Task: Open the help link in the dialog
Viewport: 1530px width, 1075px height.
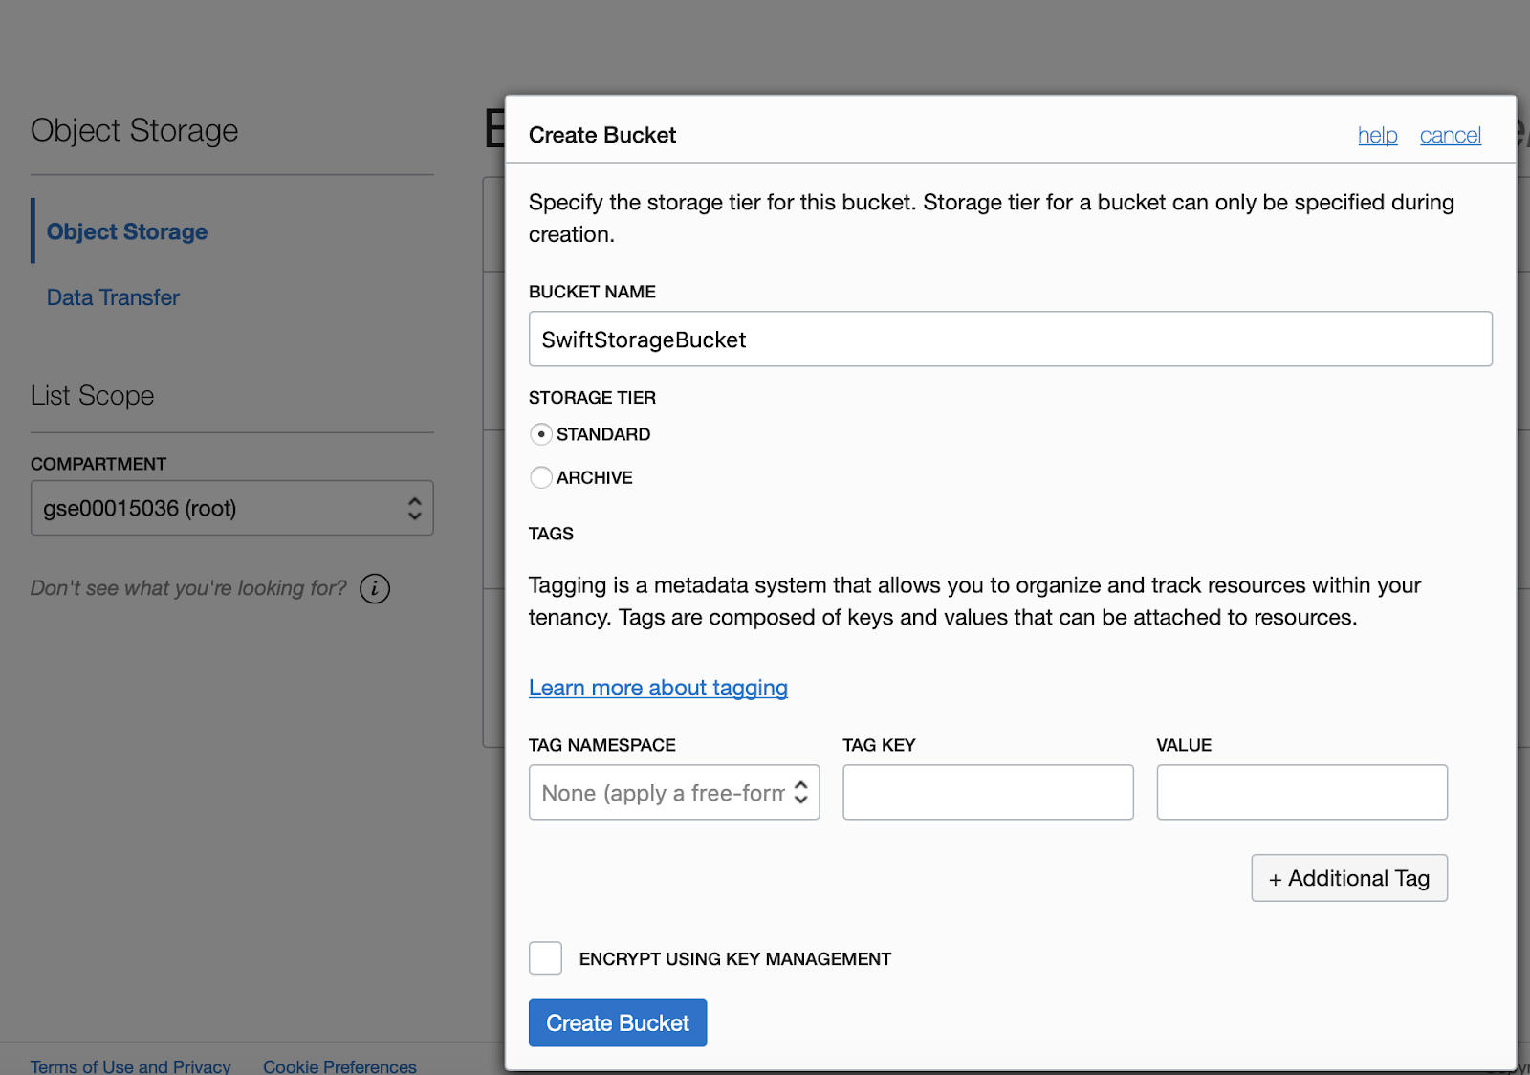Action: coord(1377,136)
